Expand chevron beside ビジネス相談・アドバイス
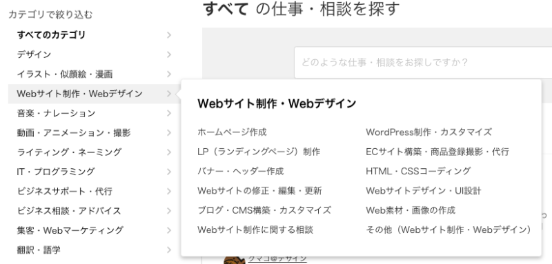552x264 pixels. pyautogui.click(x=169, y=211)
